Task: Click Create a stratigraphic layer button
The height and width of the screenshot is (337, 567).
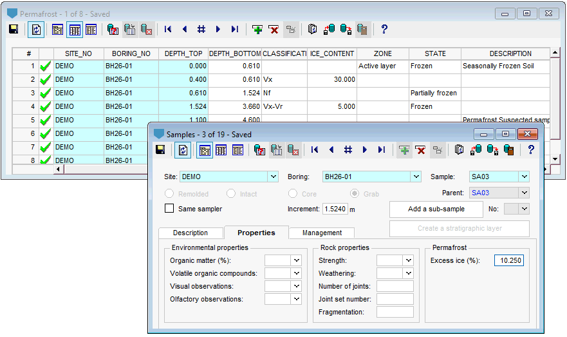Action: tap(460, 228)
